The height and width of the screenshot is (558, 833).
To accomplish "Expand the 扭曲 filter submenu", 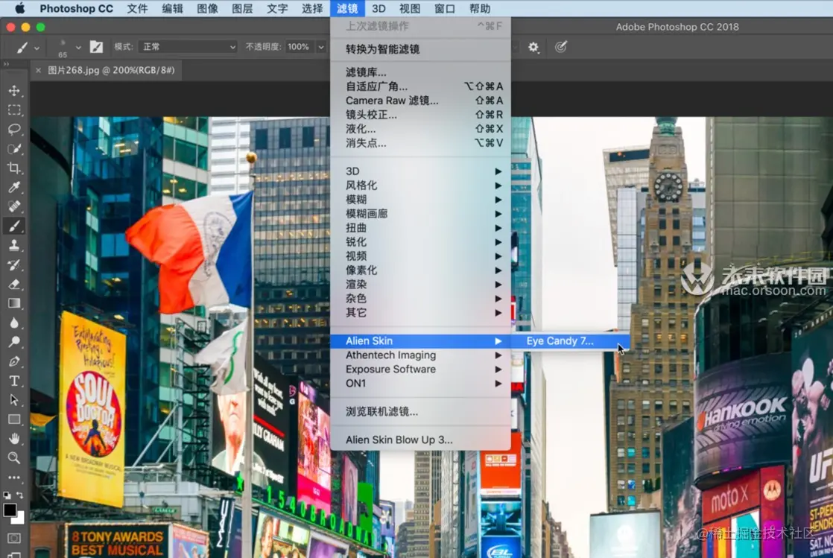I will (420, 227).
